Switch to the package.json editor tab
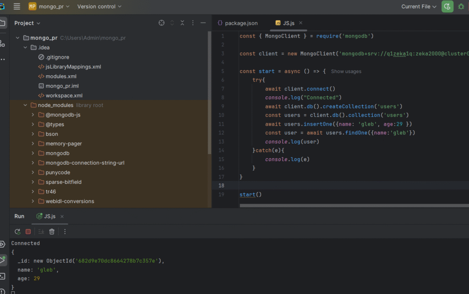 (238, 23)
